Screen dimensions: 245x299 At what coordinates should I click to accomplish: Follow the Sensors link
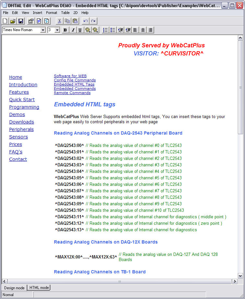pyautogui.click(x=18, y=137)
